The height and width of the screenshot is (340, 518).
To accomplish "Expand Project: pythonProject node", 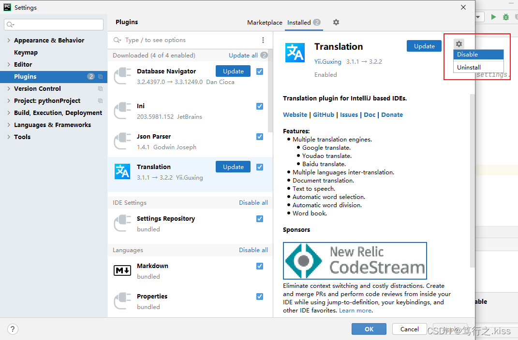I will (x=9, y=100).
